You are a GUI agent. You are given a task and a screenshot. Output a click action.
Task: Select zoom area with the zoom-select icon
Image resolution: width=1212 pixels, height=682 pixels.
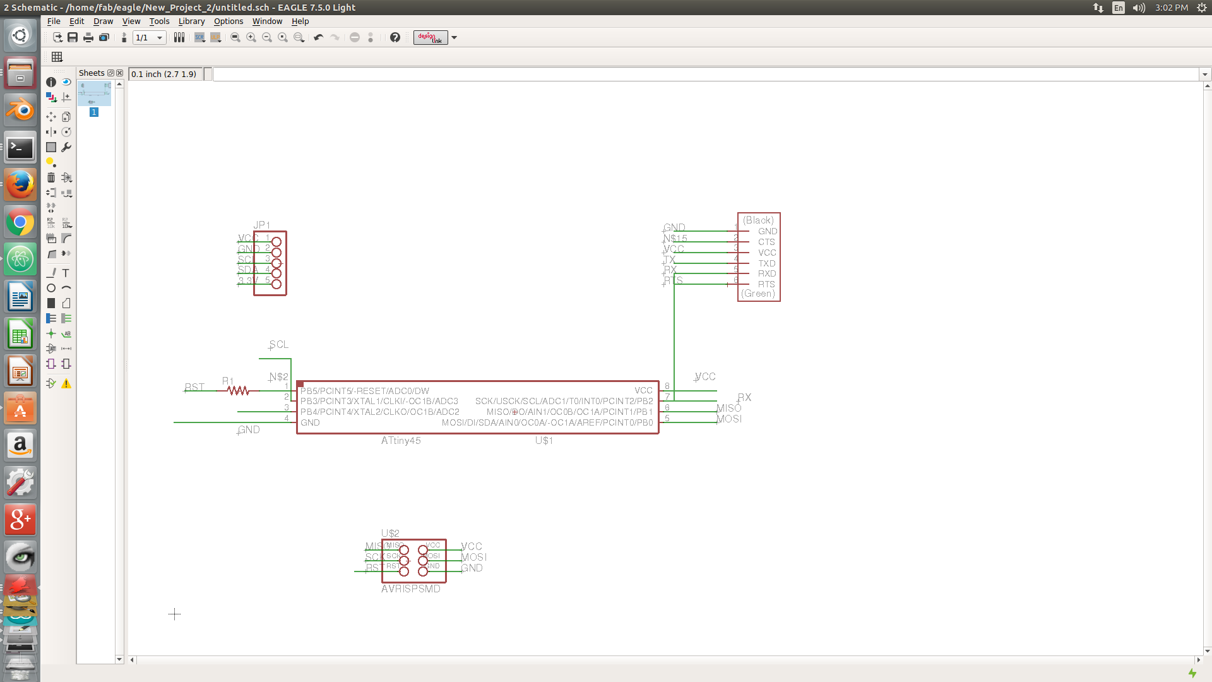tap(299, 38)
